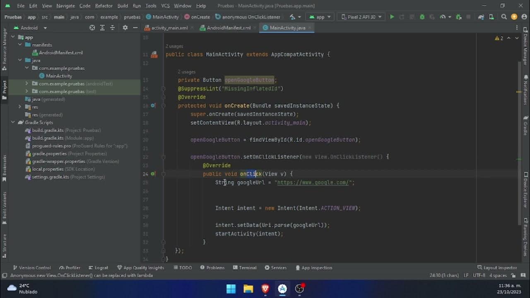The height and width of the screenshot is (298, 530).
Task: Open the Pixel 2 API 30 device dropdown
Action: tap(360, 17)
